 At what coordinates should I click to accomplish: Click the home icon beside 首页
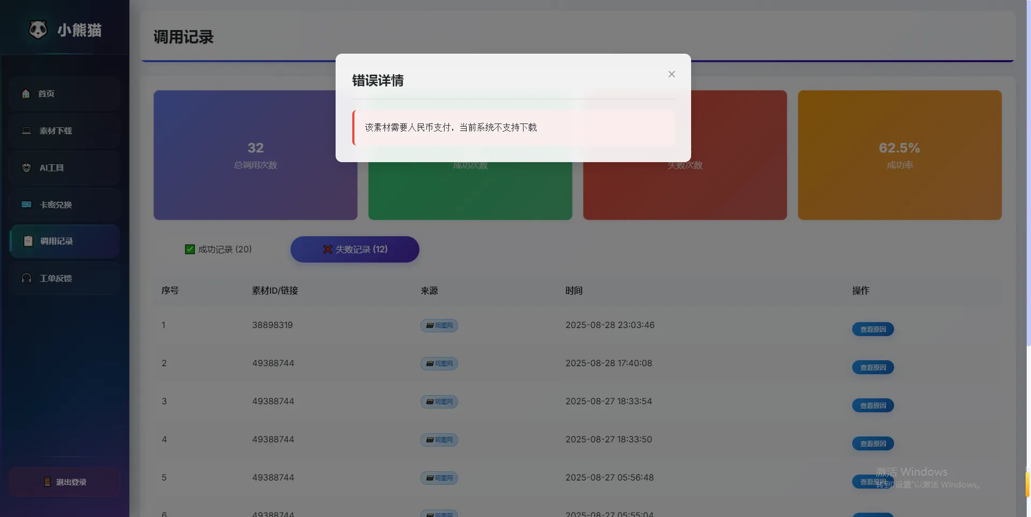(x=26, y=94)
